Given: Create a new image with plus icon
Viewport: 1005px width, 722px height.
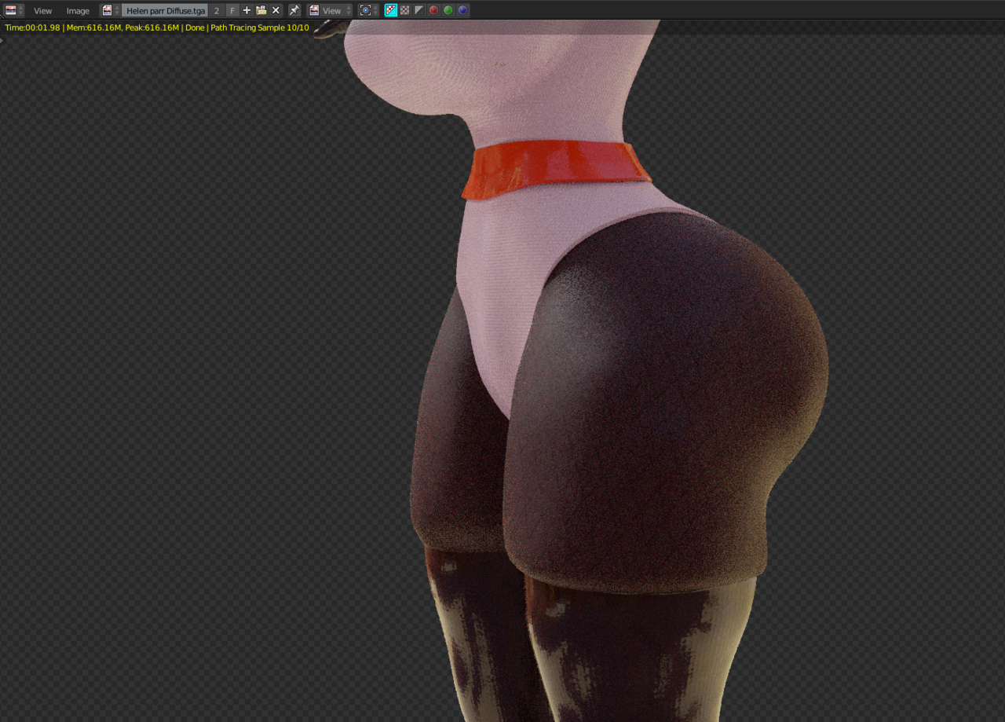Looking at the screenshot, I should pos(247,10).
